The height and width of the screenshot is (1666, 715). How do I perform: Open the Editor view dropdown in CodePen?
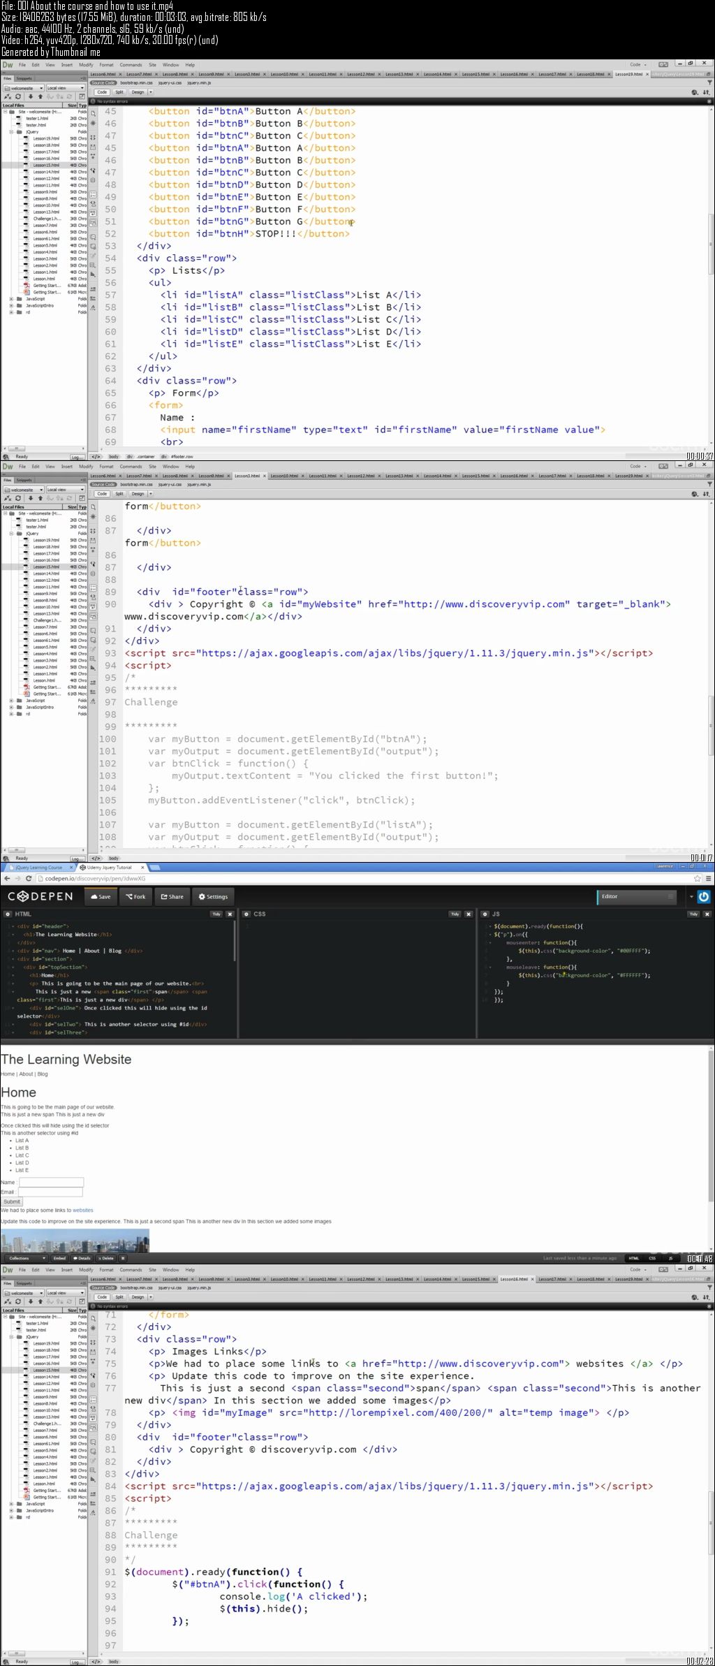point(638,896)
